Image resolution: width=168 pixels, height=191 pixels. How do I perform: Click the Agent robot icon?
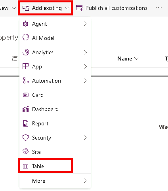[x=25, y=24]
